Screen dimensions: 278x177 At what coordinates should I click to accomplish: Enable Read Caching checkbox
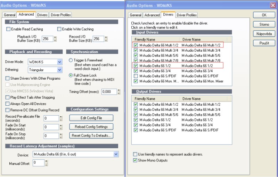tap(8, 29)
